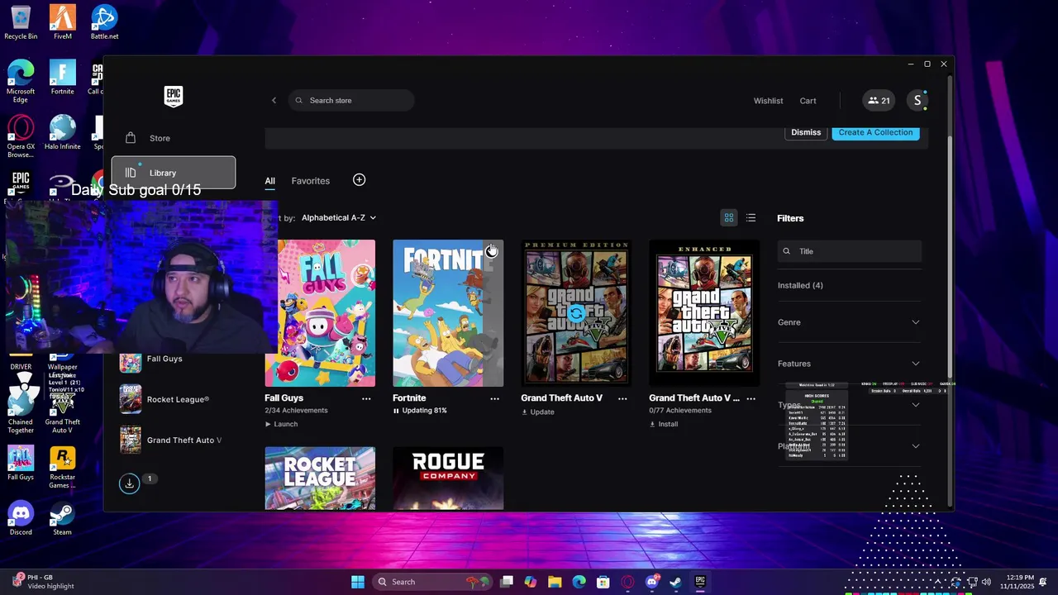Open Grand Theft Auto V Premium tile
Viewport: 1058px width, 595px height.
coord(576,313)
